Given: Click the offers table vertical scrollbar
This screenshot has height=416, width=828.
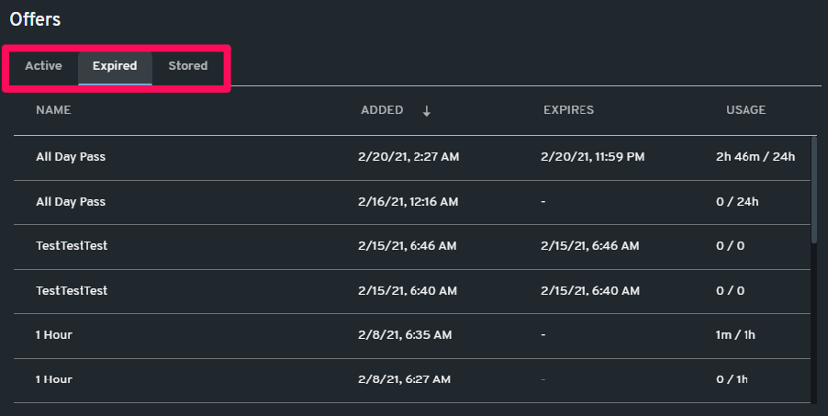Looking at the screenshot, I should [x=813, y=190].
